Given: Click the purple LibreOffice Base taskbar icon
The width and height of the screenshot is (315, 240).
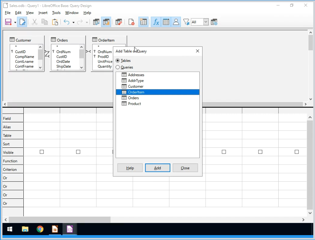Looking at the screenshot, I should (x=70, y=229).
